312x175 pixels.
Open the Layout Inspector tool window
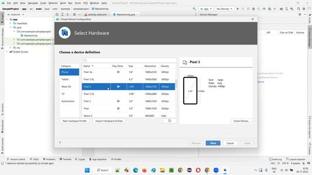click(296, 159)
